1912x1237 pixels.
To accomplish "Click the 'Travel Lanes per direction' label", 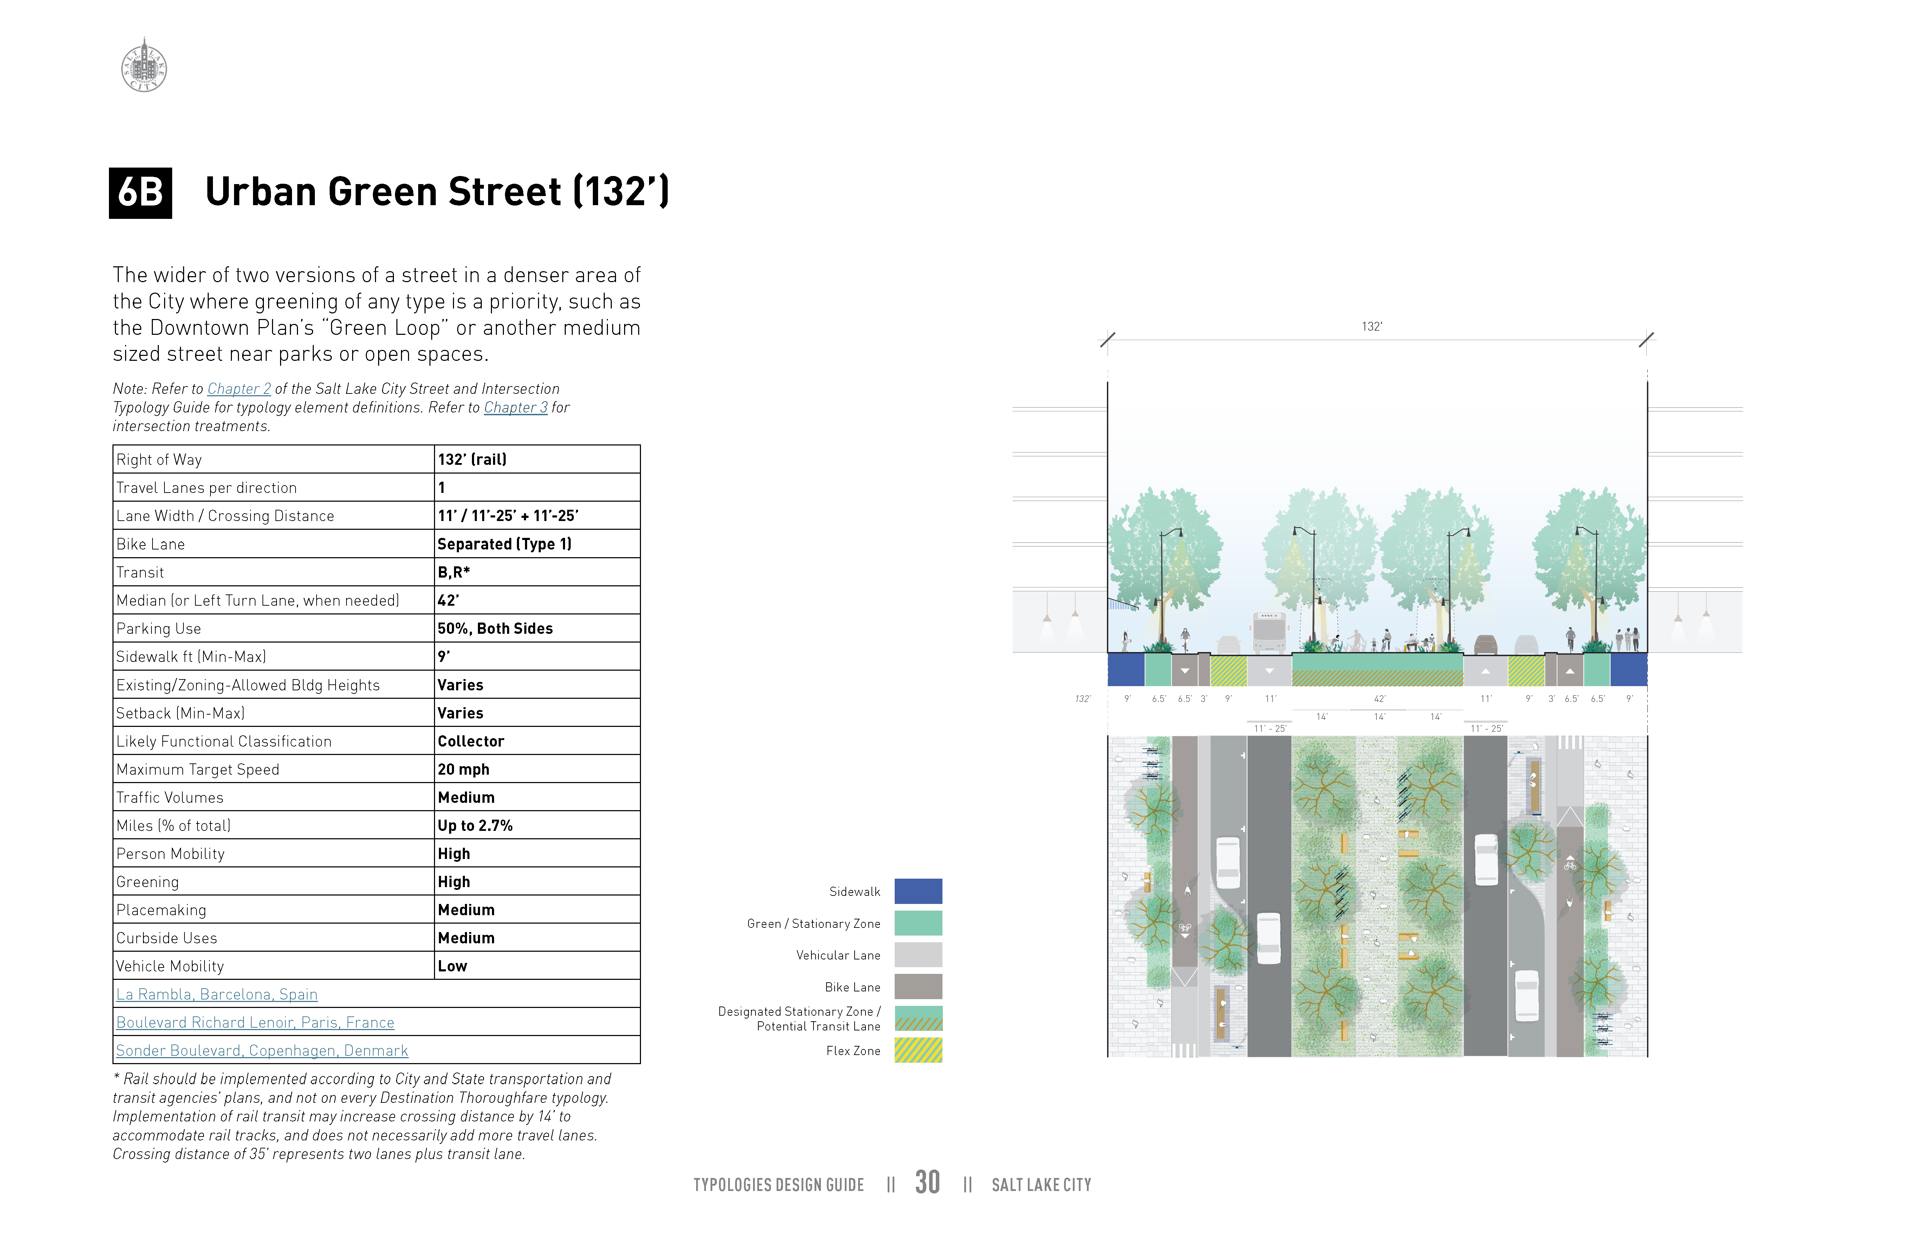I will coord(207,488).
